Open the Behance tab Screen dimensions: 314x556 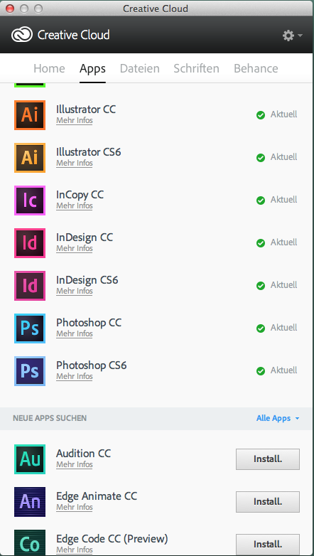pos(256,68)
